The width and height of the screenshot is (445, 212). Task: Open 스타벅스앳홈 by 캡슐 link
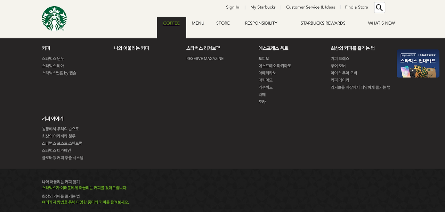pos(59,73)
